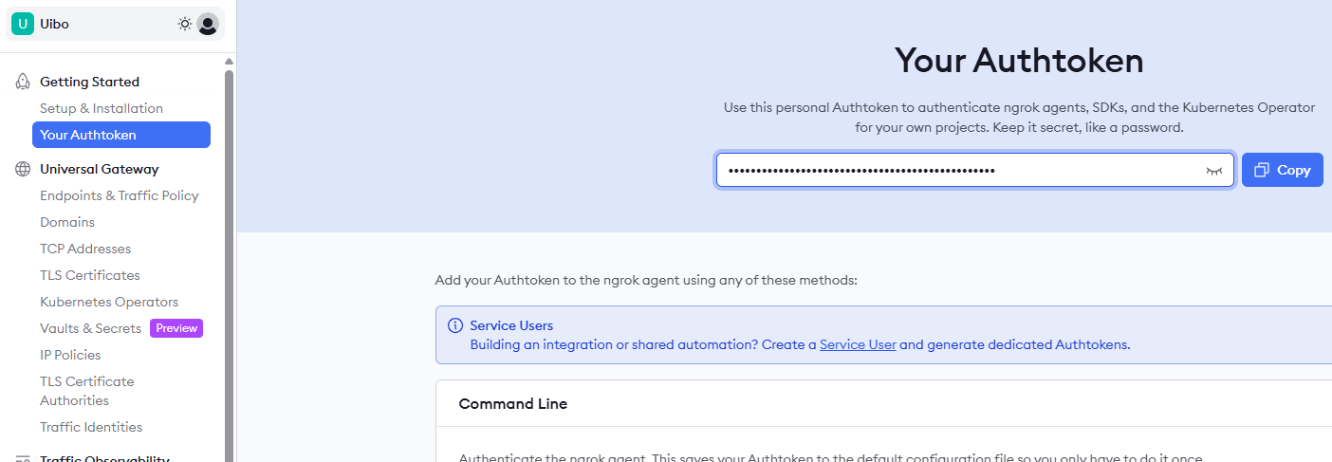The width and height of the screenshot is (1332, 462).
Task: Open Setup & Installation page
Action: [102, 108]
